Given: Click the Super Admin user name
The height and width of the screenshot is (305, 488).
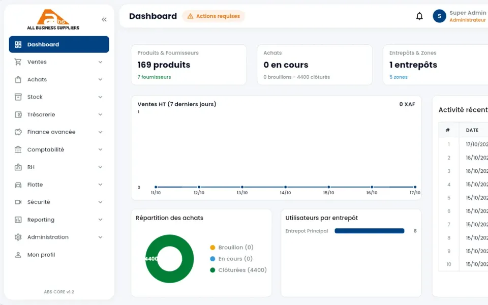Looking at the screenshot, I should [468, 13].
